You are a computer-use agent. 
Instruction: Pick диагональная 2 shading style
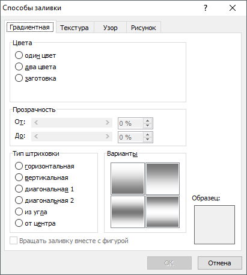click(44, 200)
